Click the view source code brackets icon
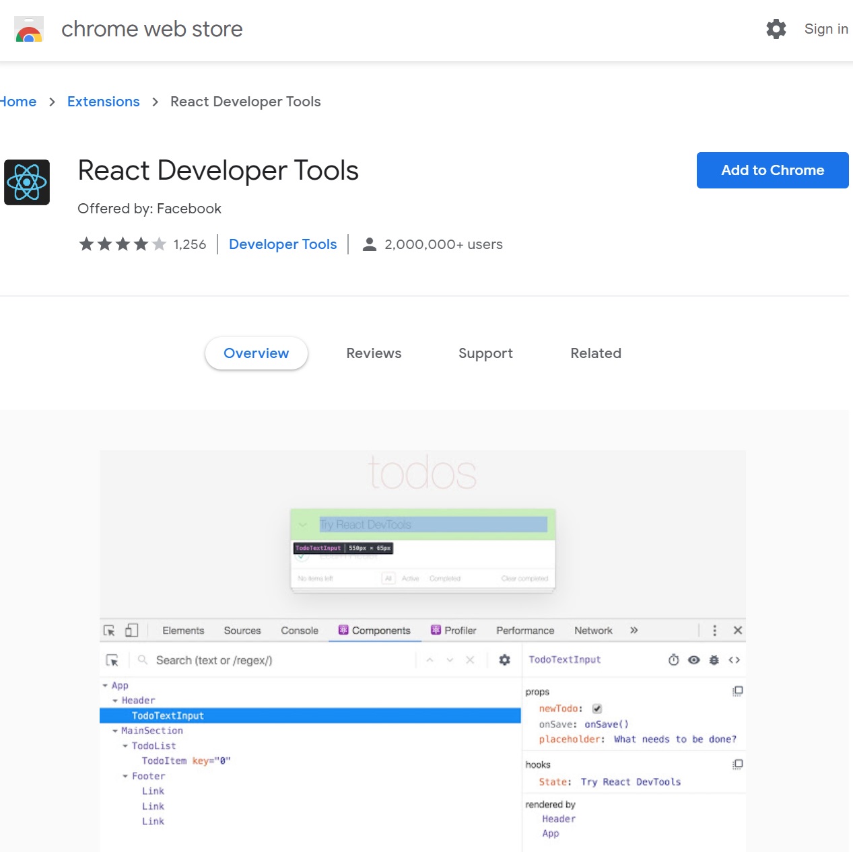Viewport: 853px width, 852px height. (735, 660)
